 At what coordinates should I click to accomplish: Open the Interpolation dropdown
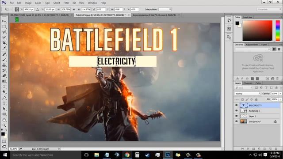pyautogui.click(x=165, y=9)
